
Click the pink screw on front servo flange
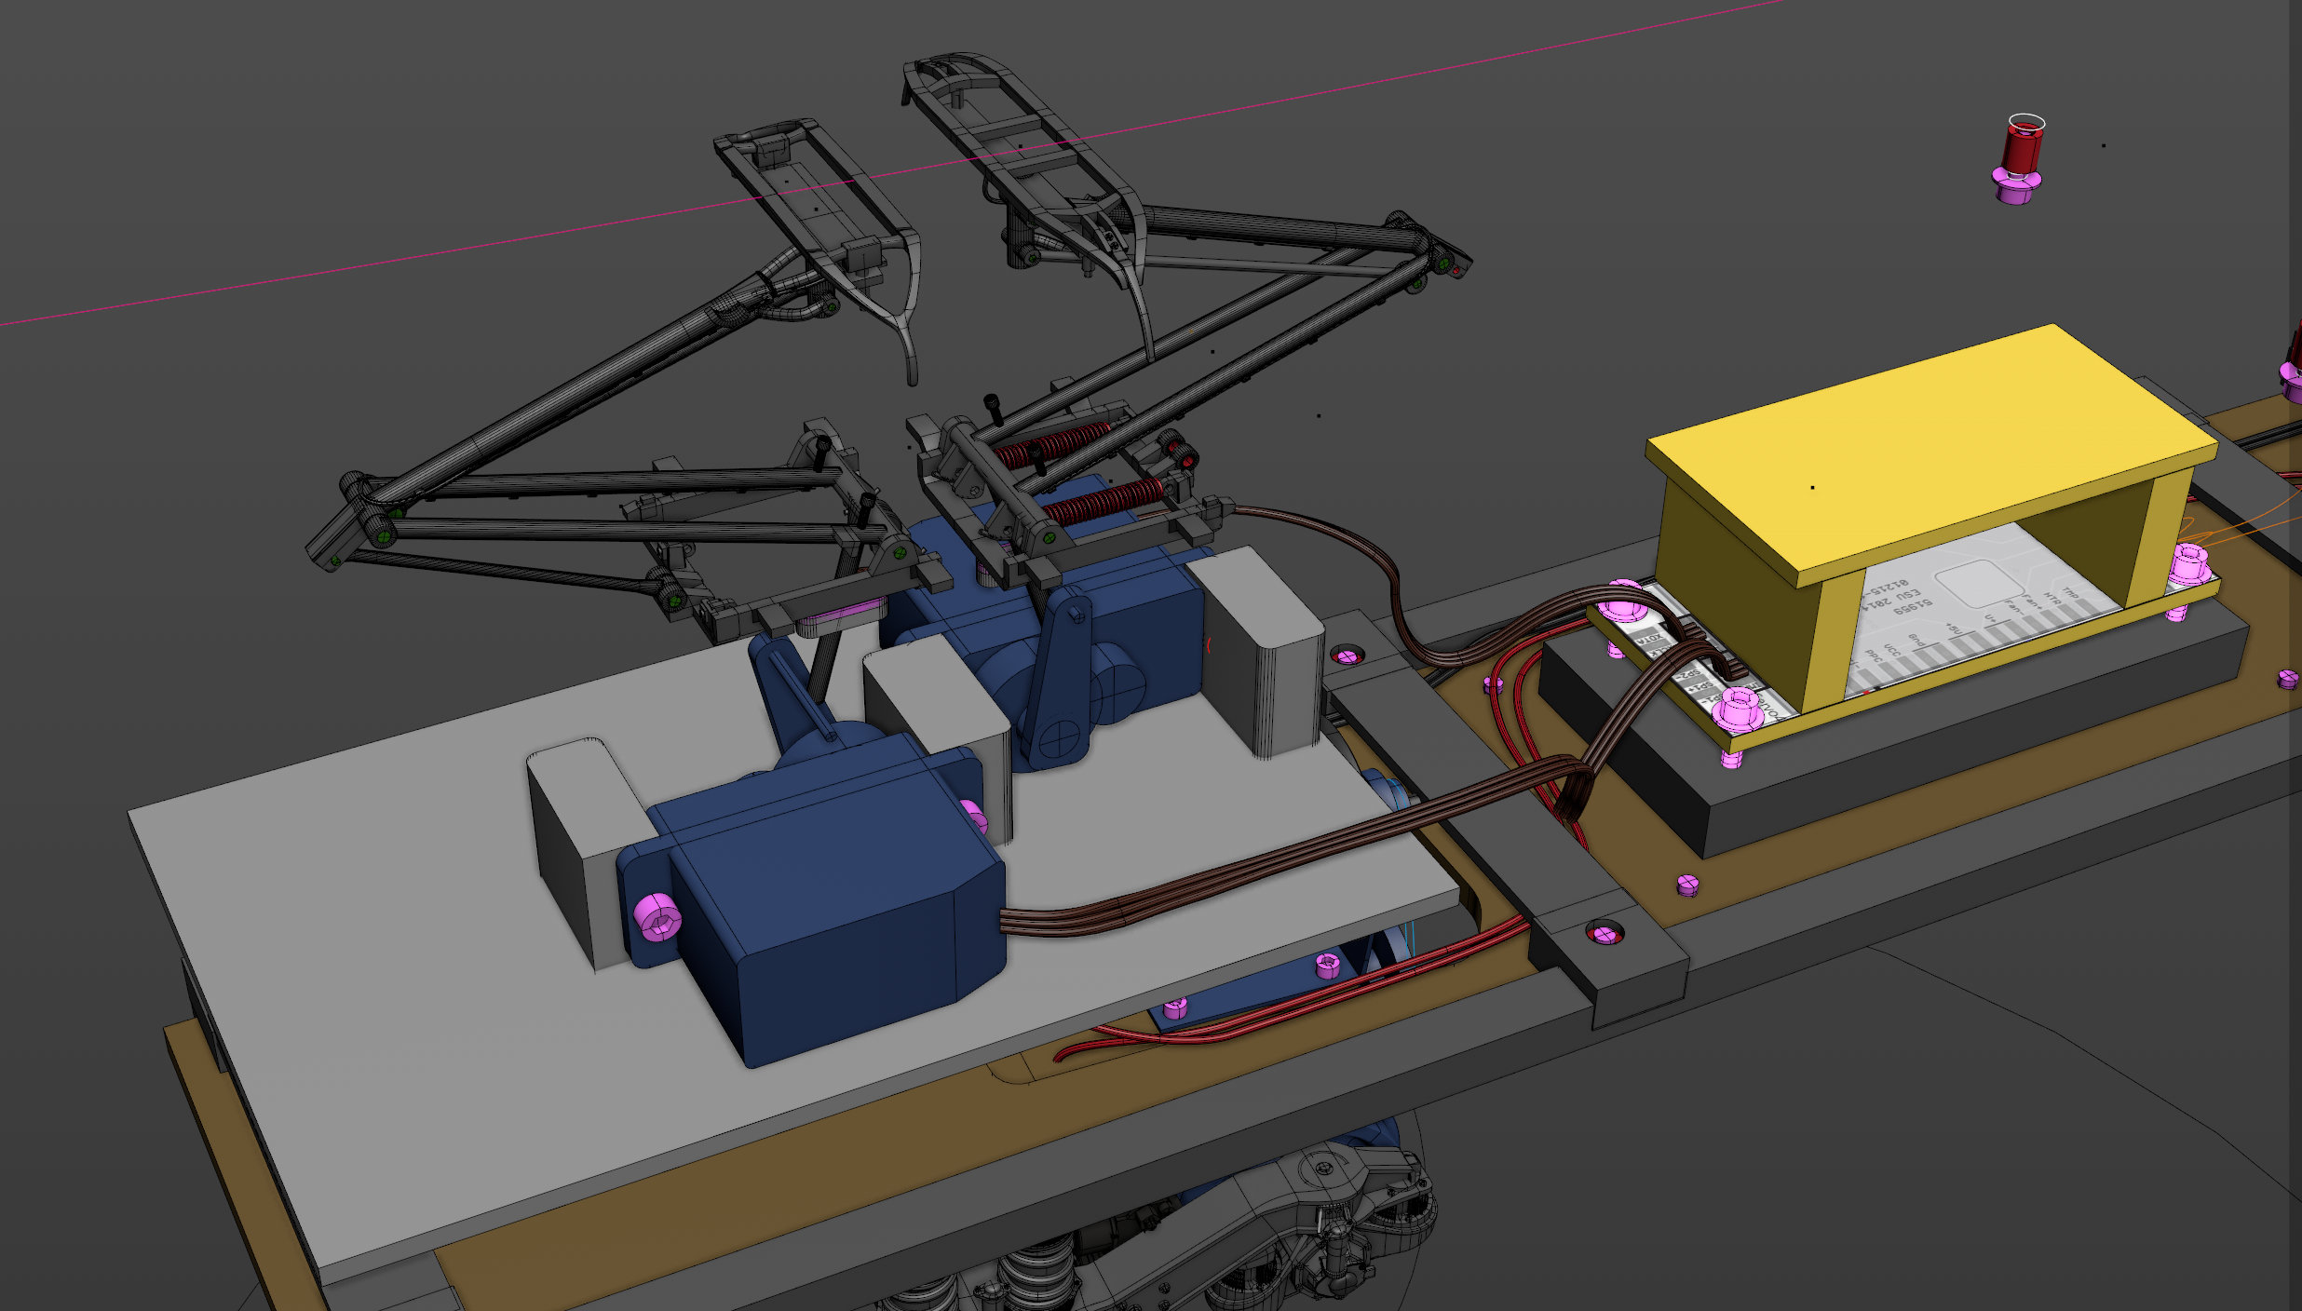pos(658,917)
